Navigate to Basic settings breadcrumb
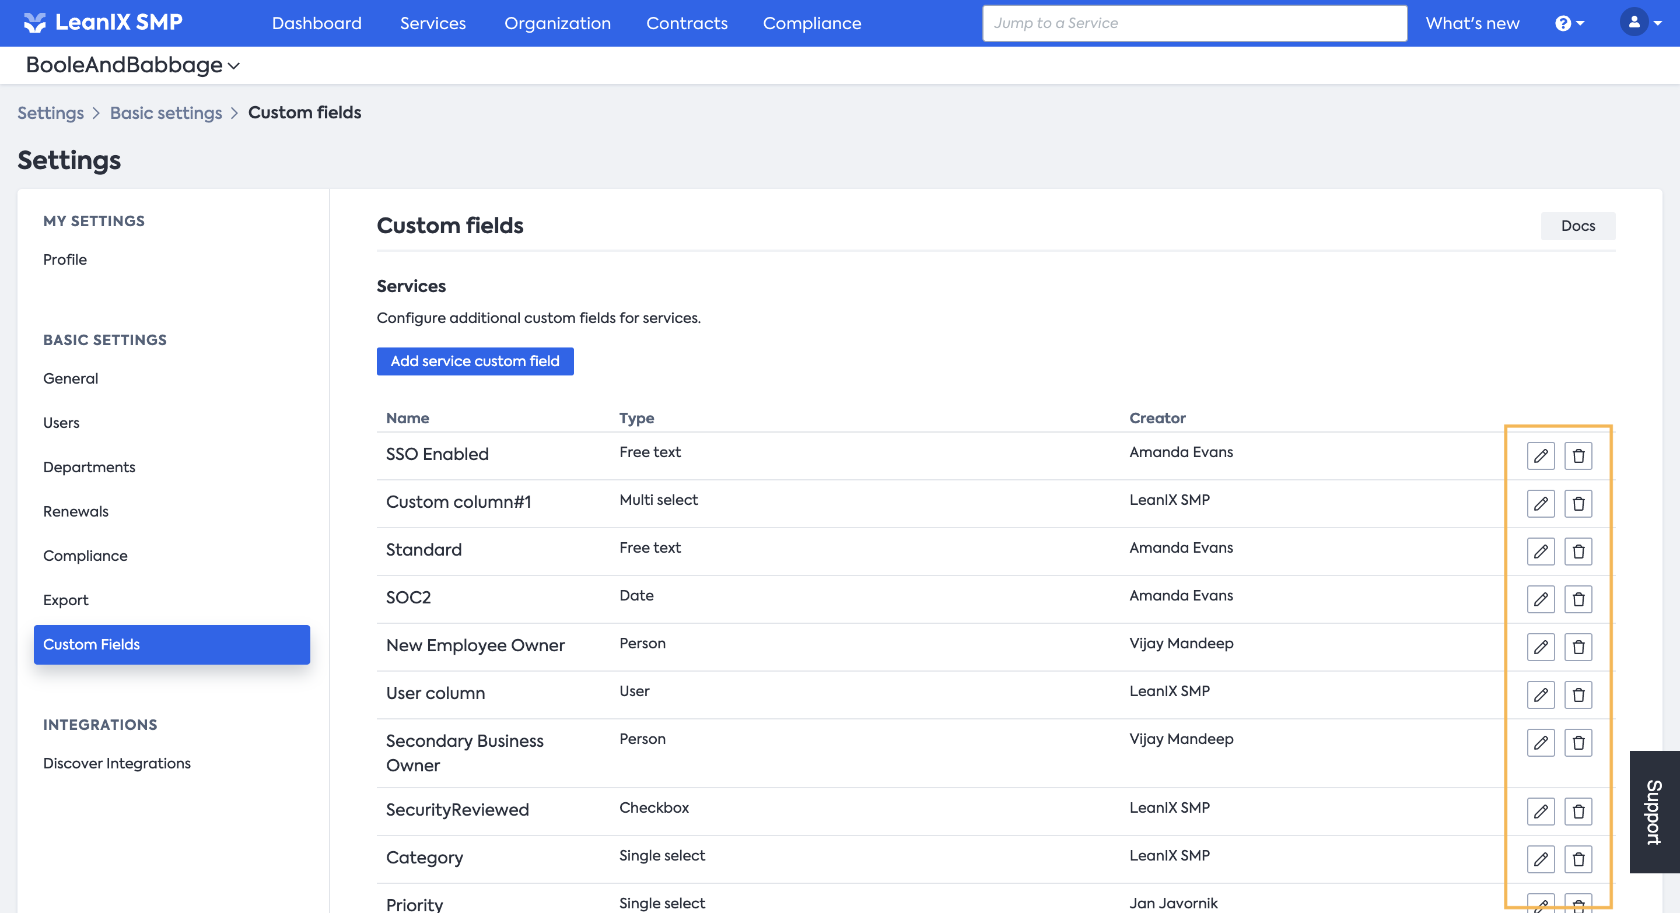 tap(166, 113)
